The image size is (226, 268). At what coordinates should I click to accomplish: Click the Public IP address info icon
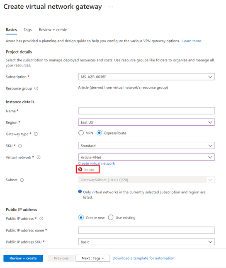pyautogui.click(x=41, y=219)
